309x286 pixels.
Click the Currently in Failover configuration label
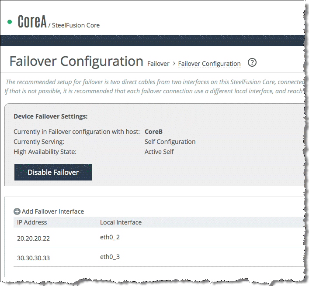click(x=76, y=132)
